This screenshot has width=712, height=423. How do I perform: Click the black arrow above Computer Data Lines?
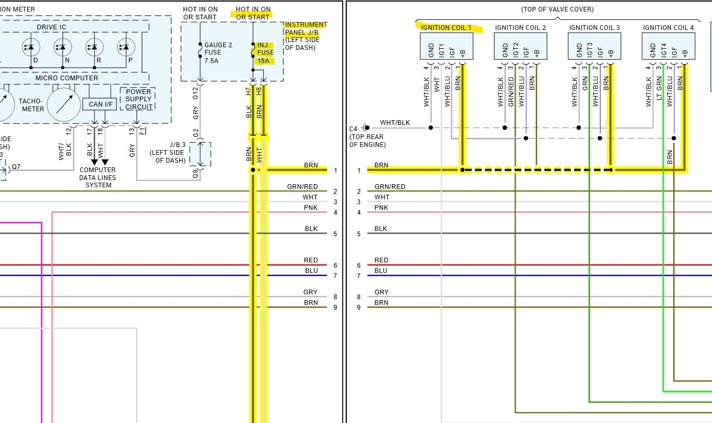tap(95, 162)
